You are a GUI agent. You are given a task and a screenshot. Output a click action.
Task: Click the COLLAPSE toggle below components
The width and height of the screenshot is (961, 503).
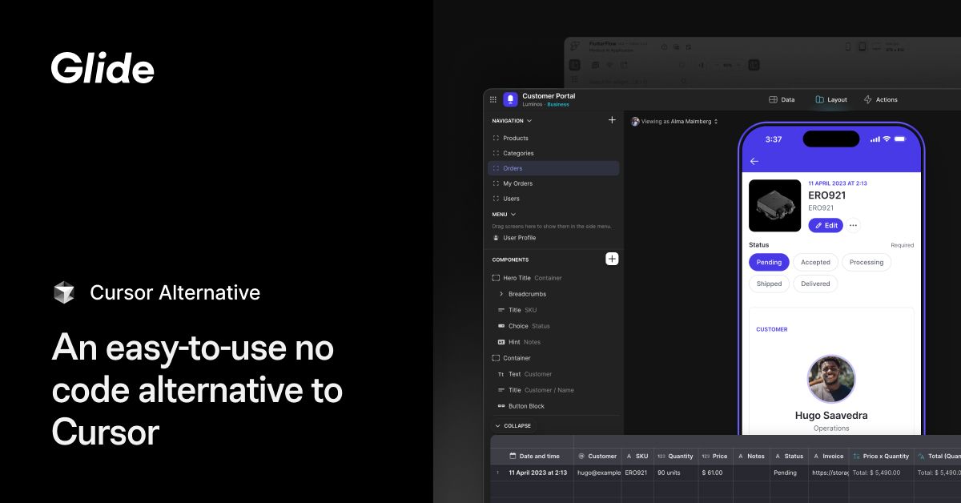(x=513, y=425)
